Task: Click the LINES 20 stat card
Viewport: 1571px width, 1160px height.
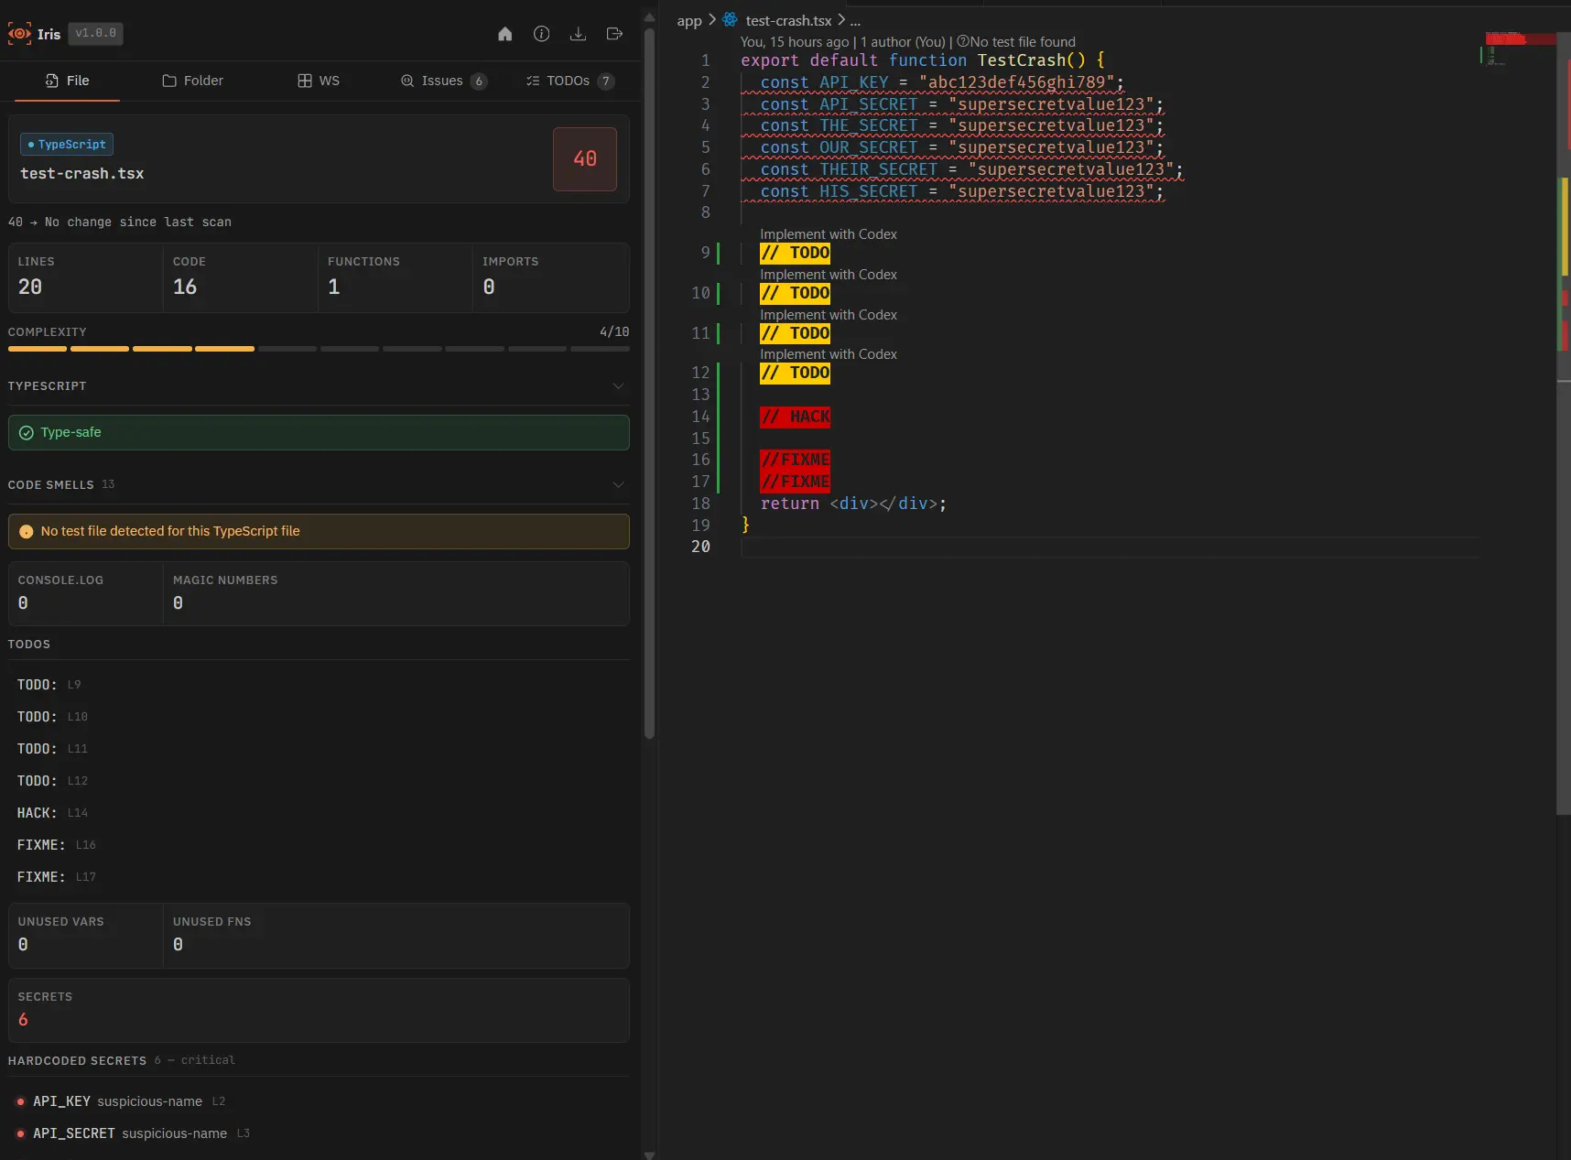Action: 86,277
